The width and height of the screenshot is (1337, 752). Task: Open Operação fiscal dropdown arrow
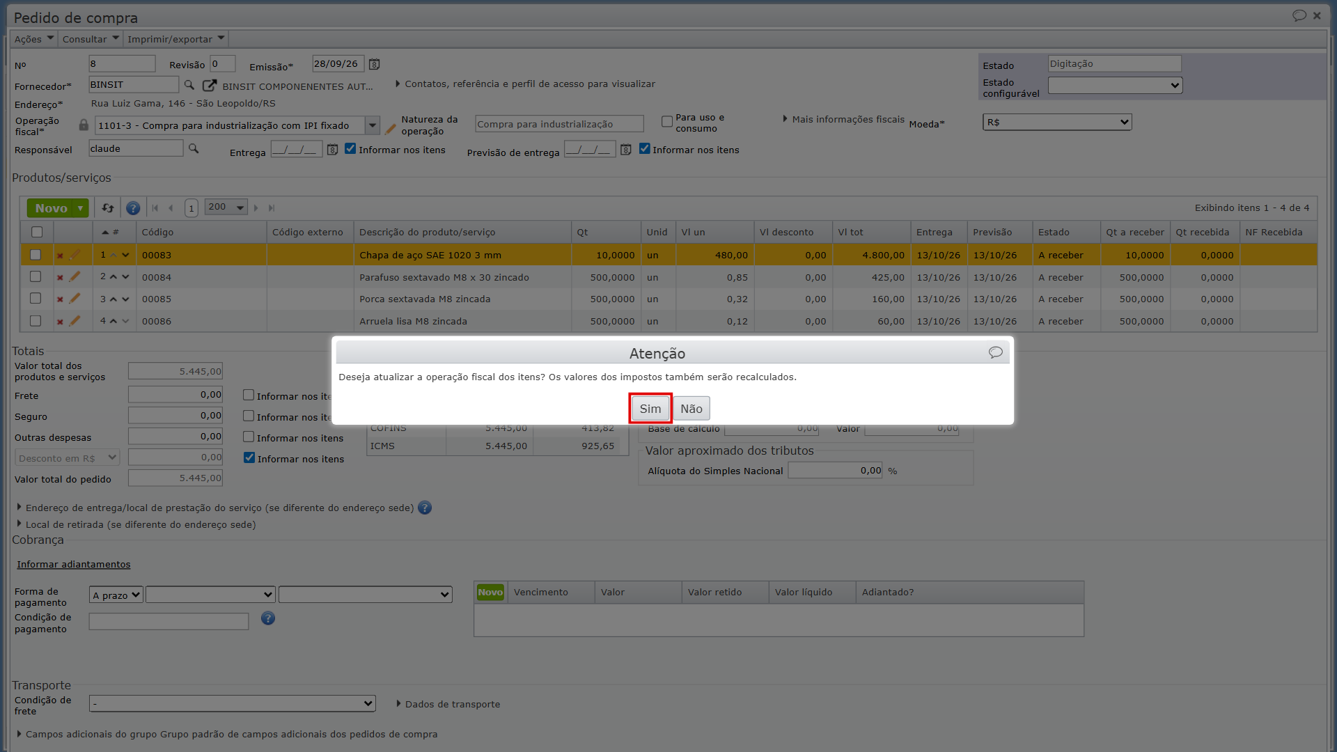click(x=373, y=126)
